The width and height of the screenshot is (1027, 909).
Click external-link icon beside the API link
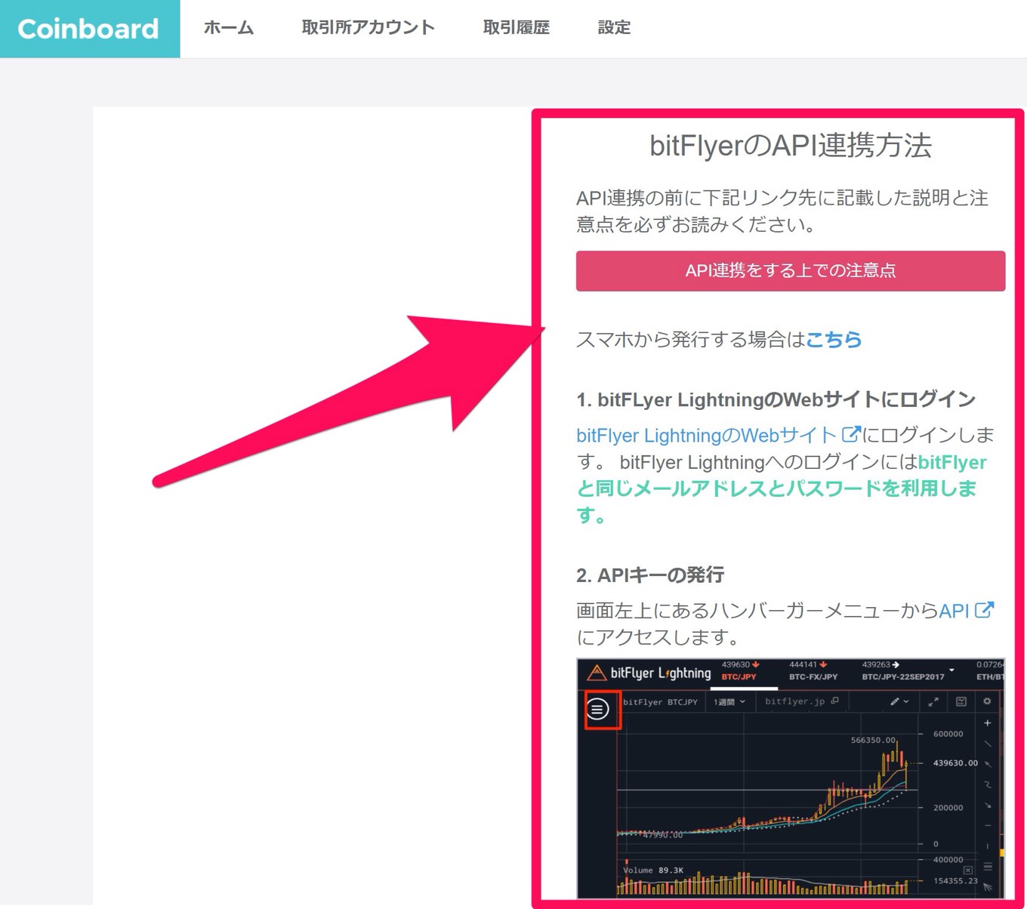[x=984, y=610]
